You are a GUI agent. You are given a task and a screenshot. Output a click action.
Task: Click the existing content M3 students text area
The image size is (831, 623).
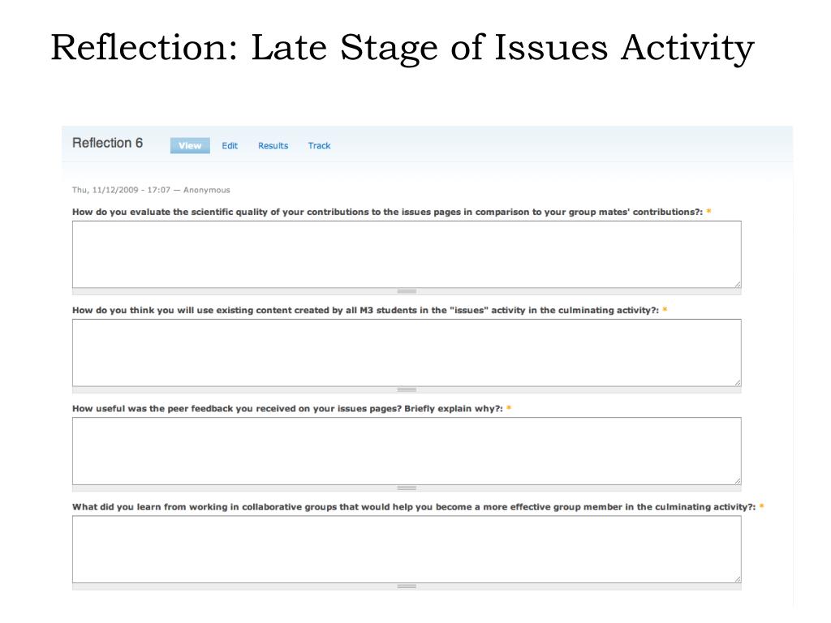407,352
